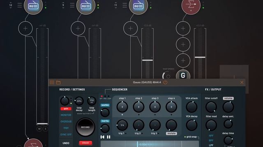The width and height of the screenshot is (263, 147).
Task: Open the Gauss 'G' plugin node
Action: coord(183,74)
